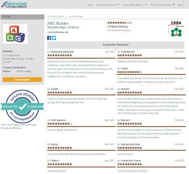Open the Blog menu item

point(91,5)
